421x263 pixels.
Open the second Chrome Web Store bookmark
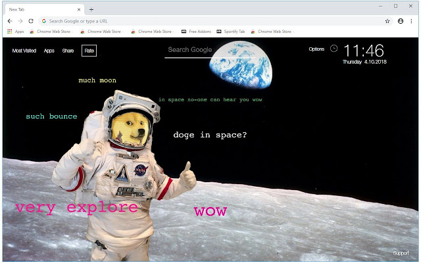click(x=102, y=32)
